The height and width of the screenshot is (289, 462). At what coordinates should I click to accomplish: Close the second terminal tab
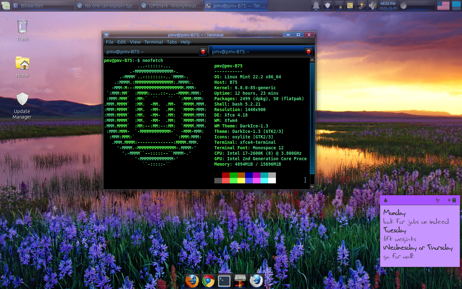pos(308,52)
